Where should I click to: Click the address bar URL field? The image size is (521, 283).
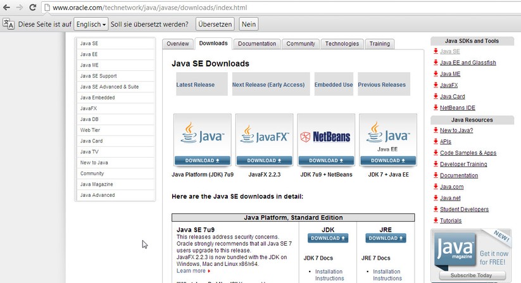[253, 8]
